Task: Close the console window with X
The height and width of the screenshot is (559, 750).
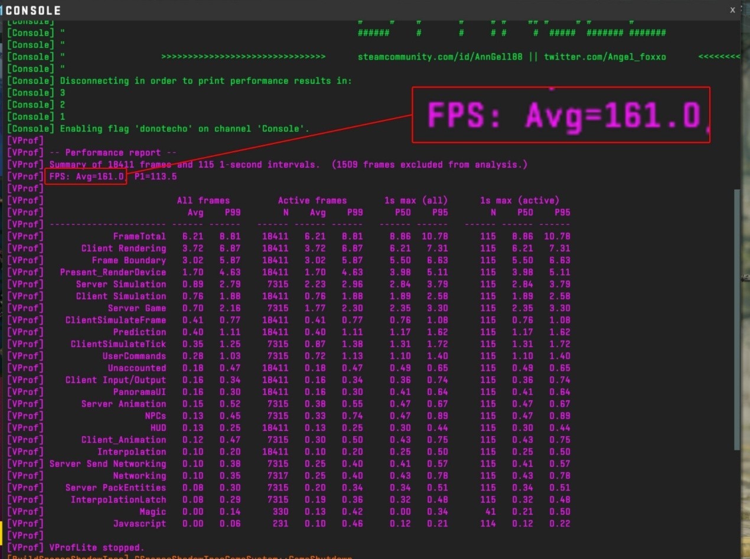Action: tap(732, 10)
